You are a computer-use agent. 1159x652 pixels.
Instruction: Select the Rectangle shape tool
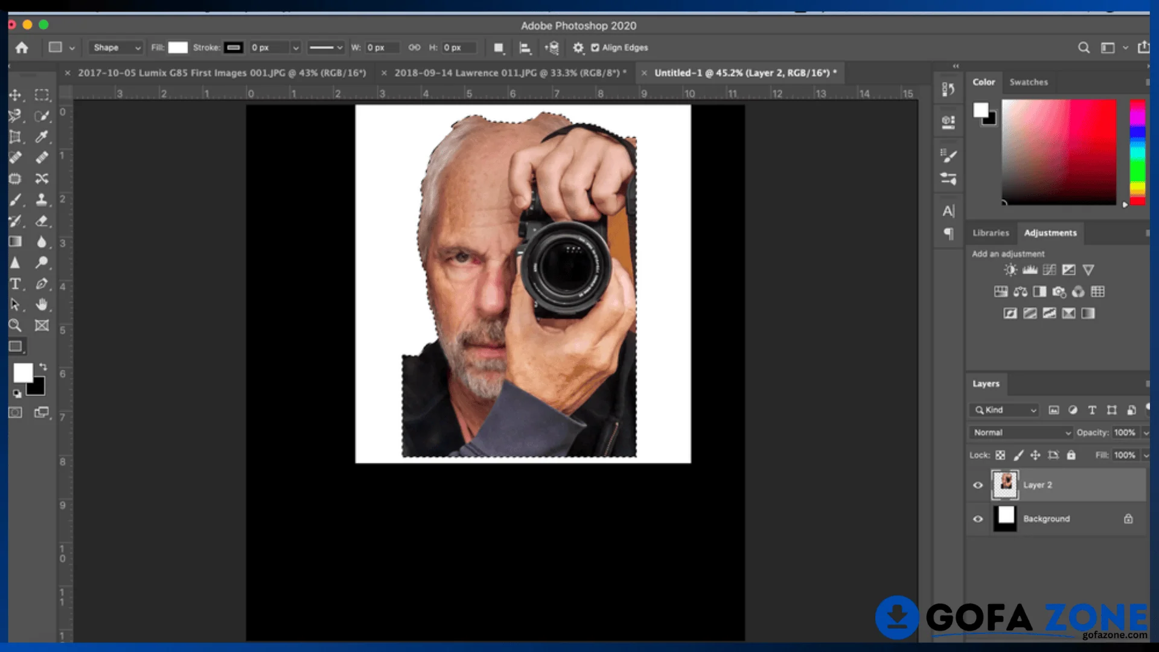pos(15,347)
